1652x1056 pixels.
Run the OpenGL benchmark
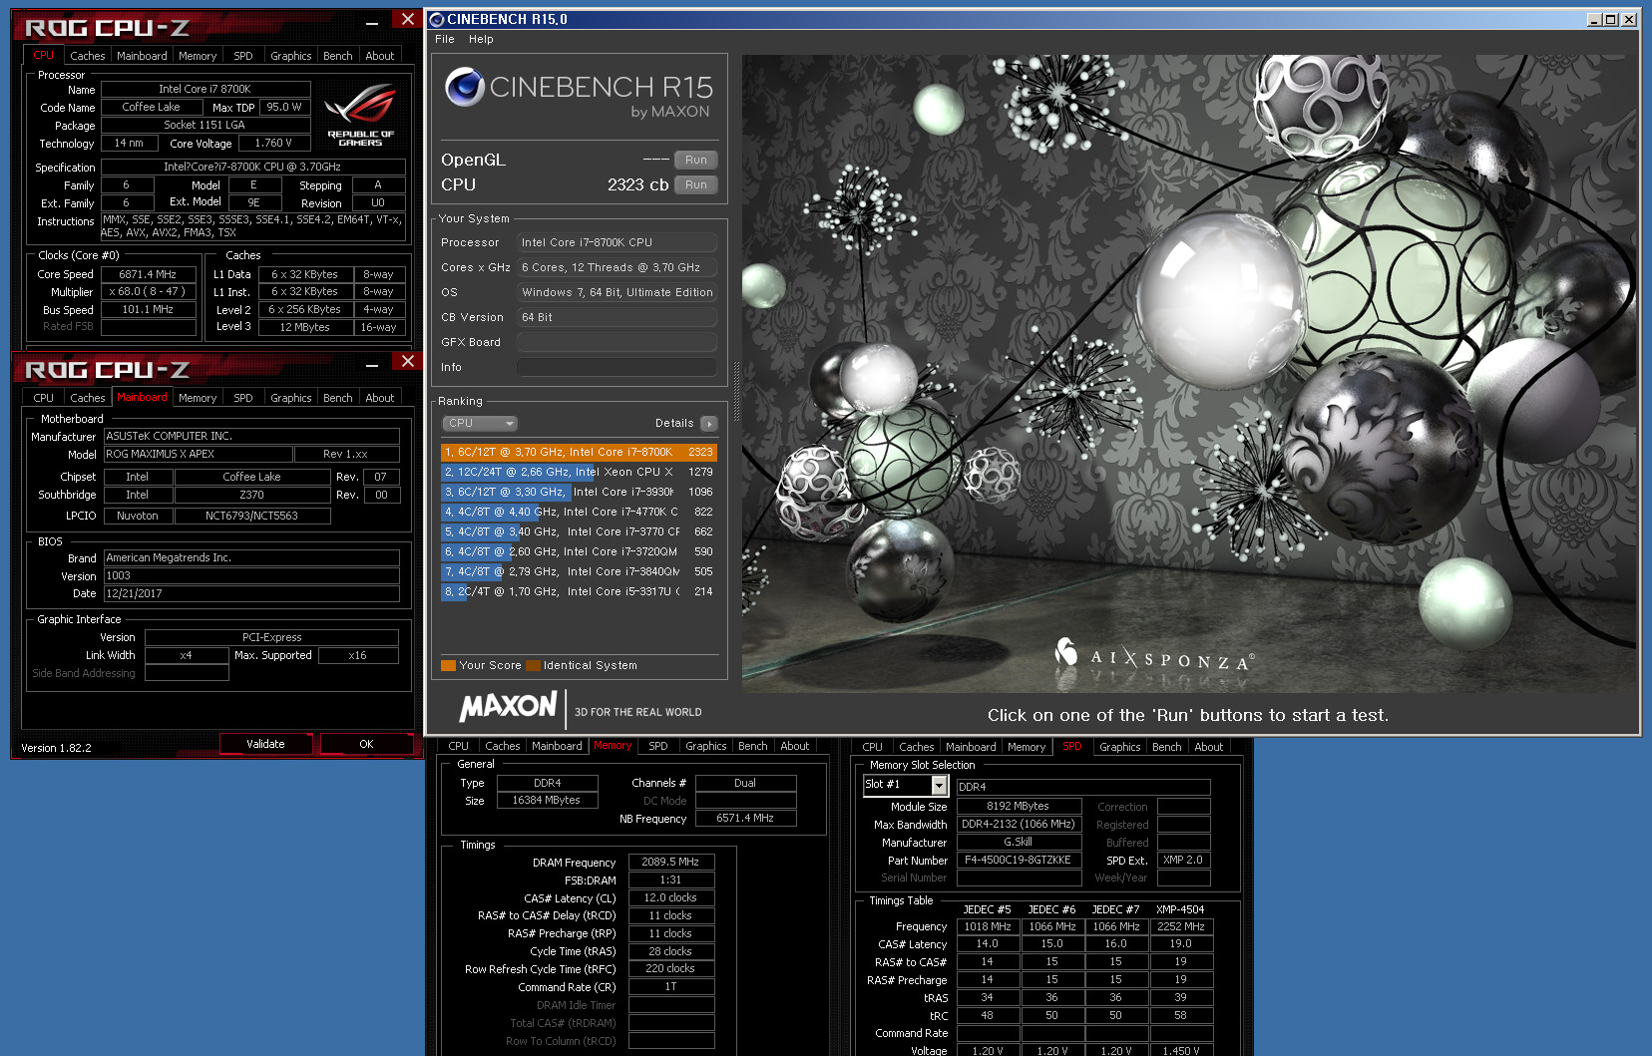696,160
